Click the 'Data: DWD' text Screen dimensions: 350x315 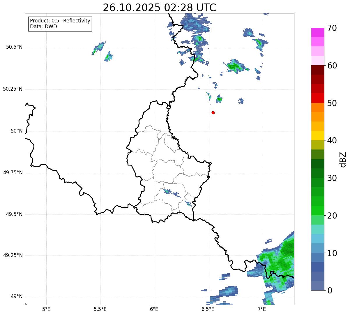click(x=43, y=27)
